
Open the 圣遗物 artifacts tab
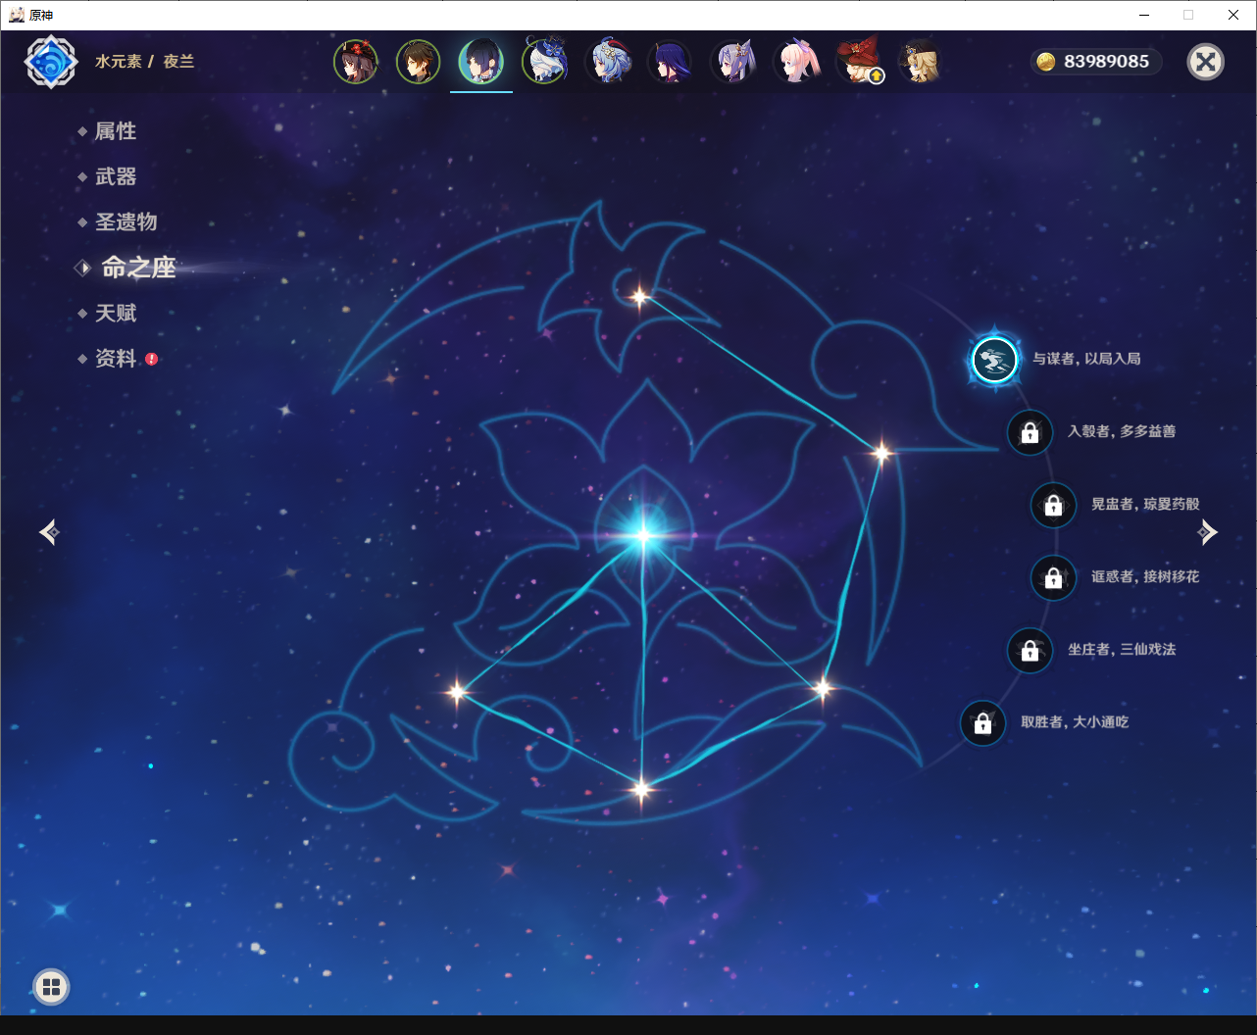click(126, 222)
